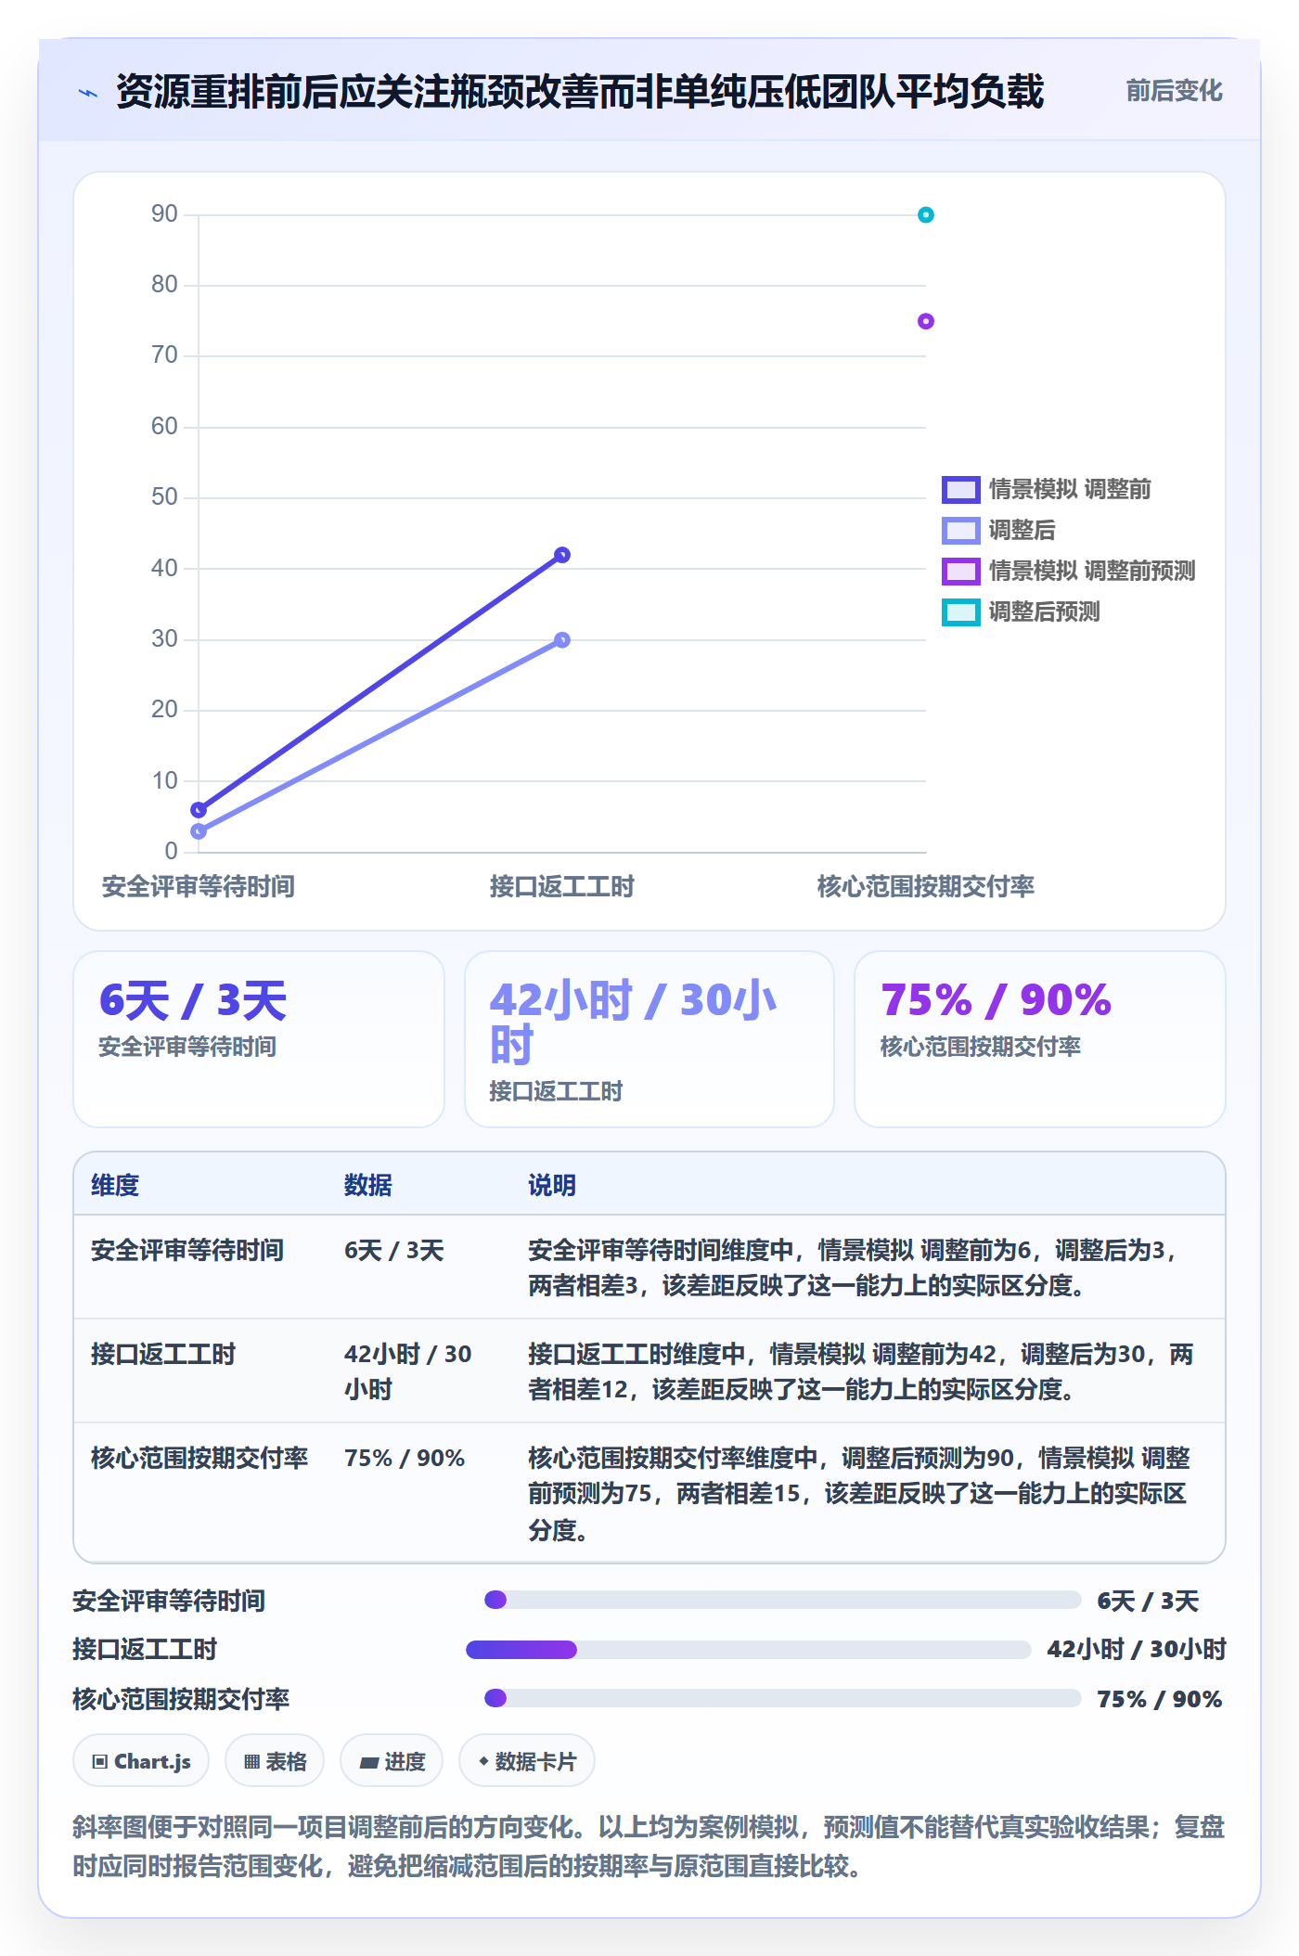Click the 核心范围按期交付率 x-axis label
Screen dimensions: 1299x1956
[x=926, y=886]
